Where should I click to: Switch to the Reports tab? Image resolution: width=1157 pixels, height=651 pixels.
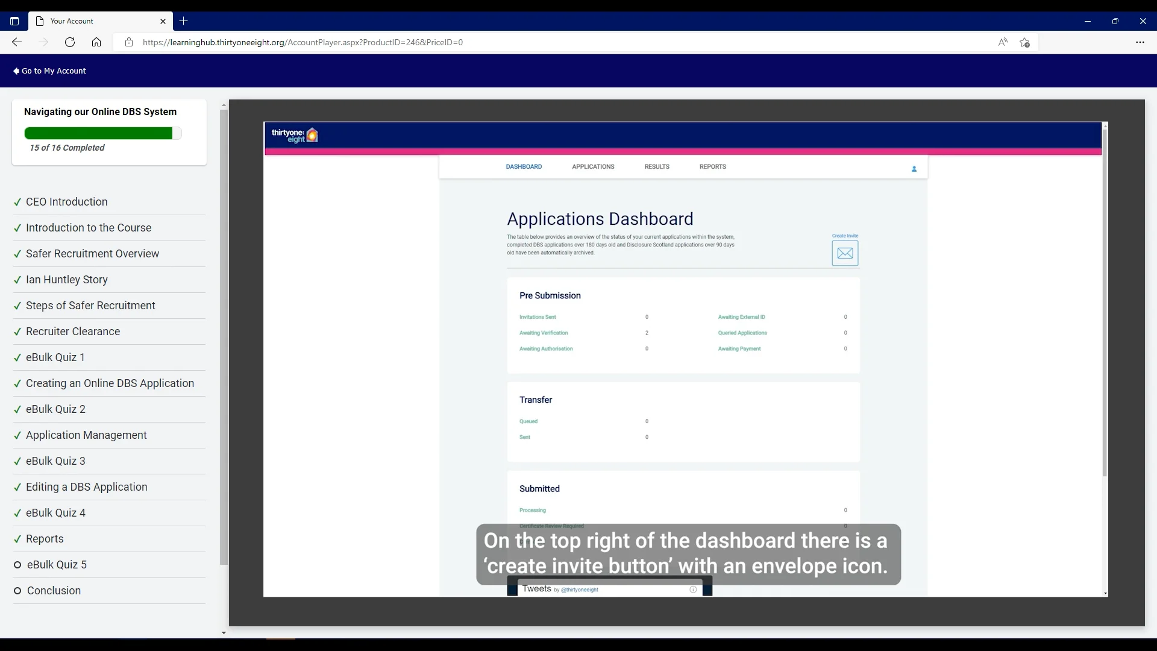pyautogui.click(x=712, y=167)
